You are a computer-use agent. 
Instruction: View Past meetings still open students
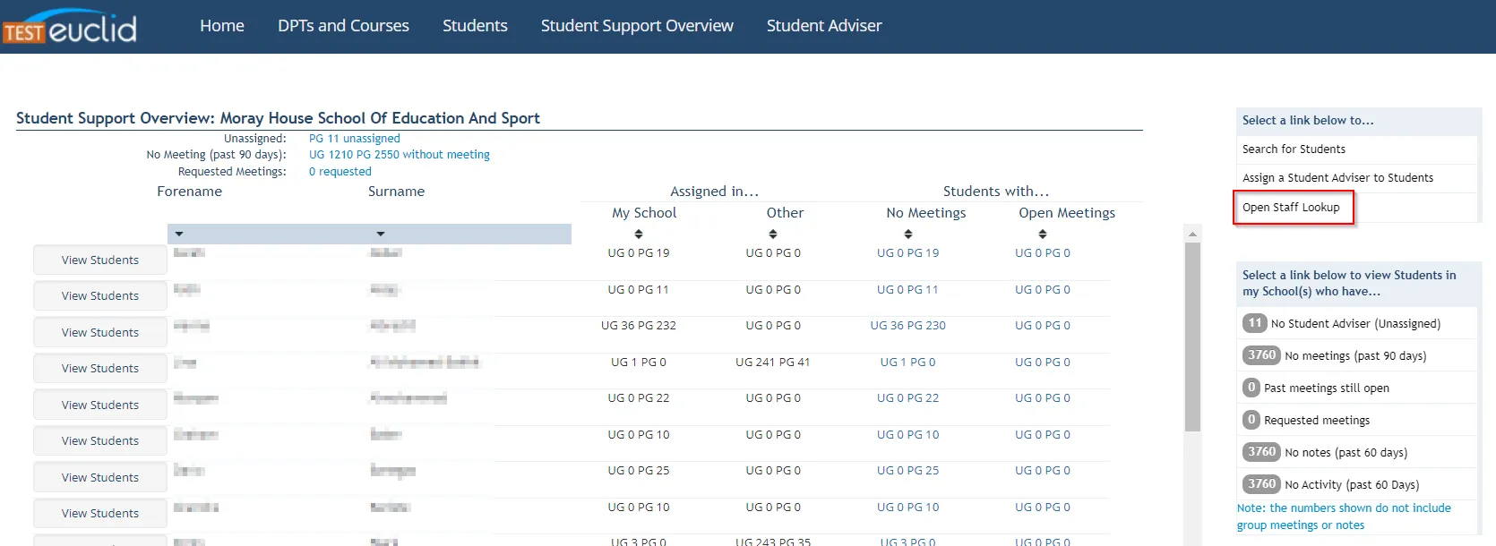click(x=1327, y=388)
